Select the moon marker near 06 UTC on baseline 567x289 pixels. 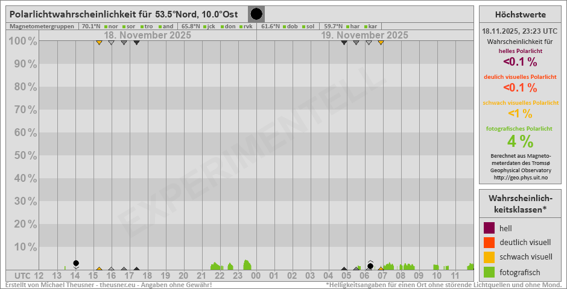370,266
